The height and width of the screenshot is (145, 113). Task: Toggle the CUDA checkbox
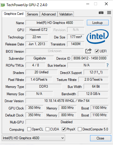point(47,129)
